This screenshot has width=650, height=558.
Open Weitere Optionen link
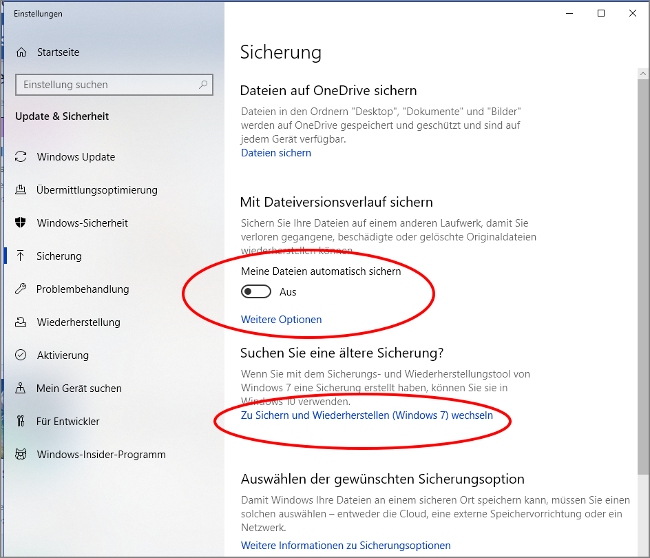click(282, 320)
